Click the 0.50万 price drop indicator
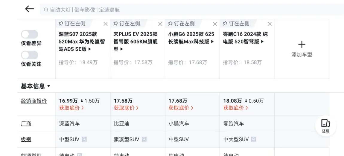344x156 pixels. tap(254, 101)
